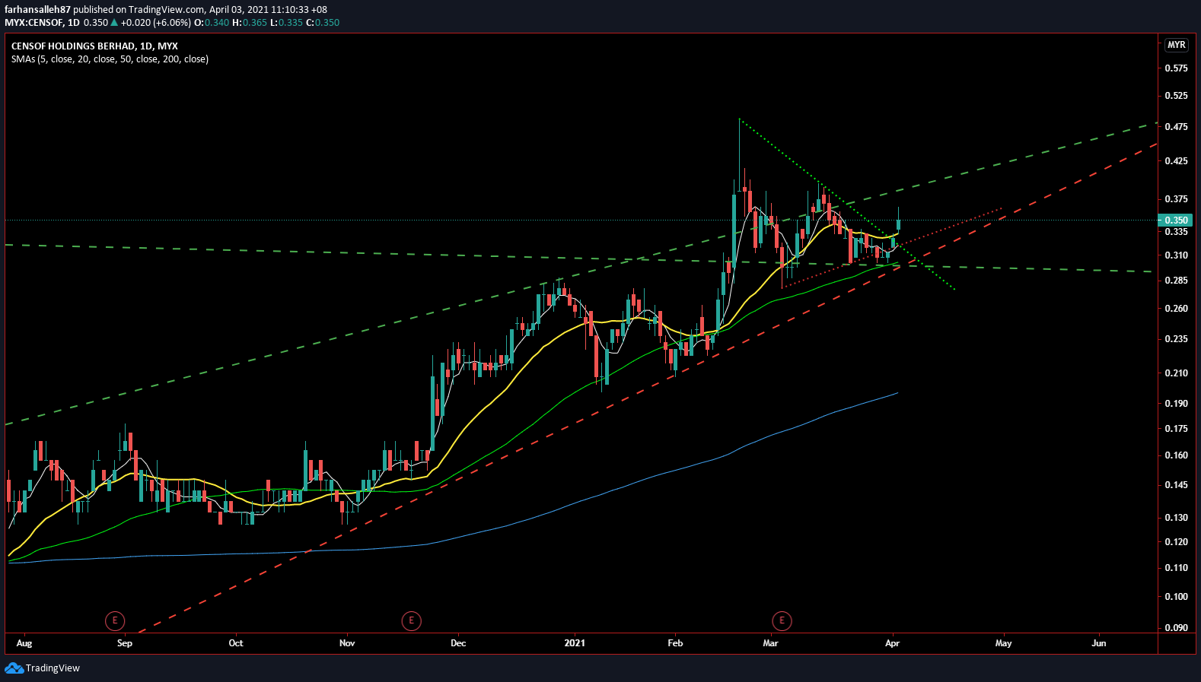The image size is (1201, 682).
Task: Click the 0.235 price axis label
Action: click(1176, 339)
